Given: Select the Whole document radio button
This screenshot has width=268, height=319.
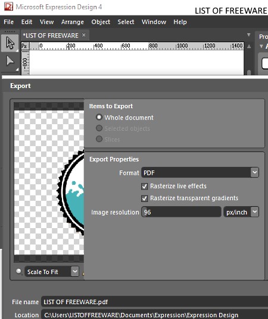Looking at the screenshot, I should click(x=99, y=117).
